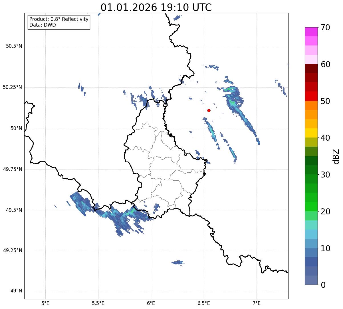Click the 49.5°N latitude label

point(14,210)
